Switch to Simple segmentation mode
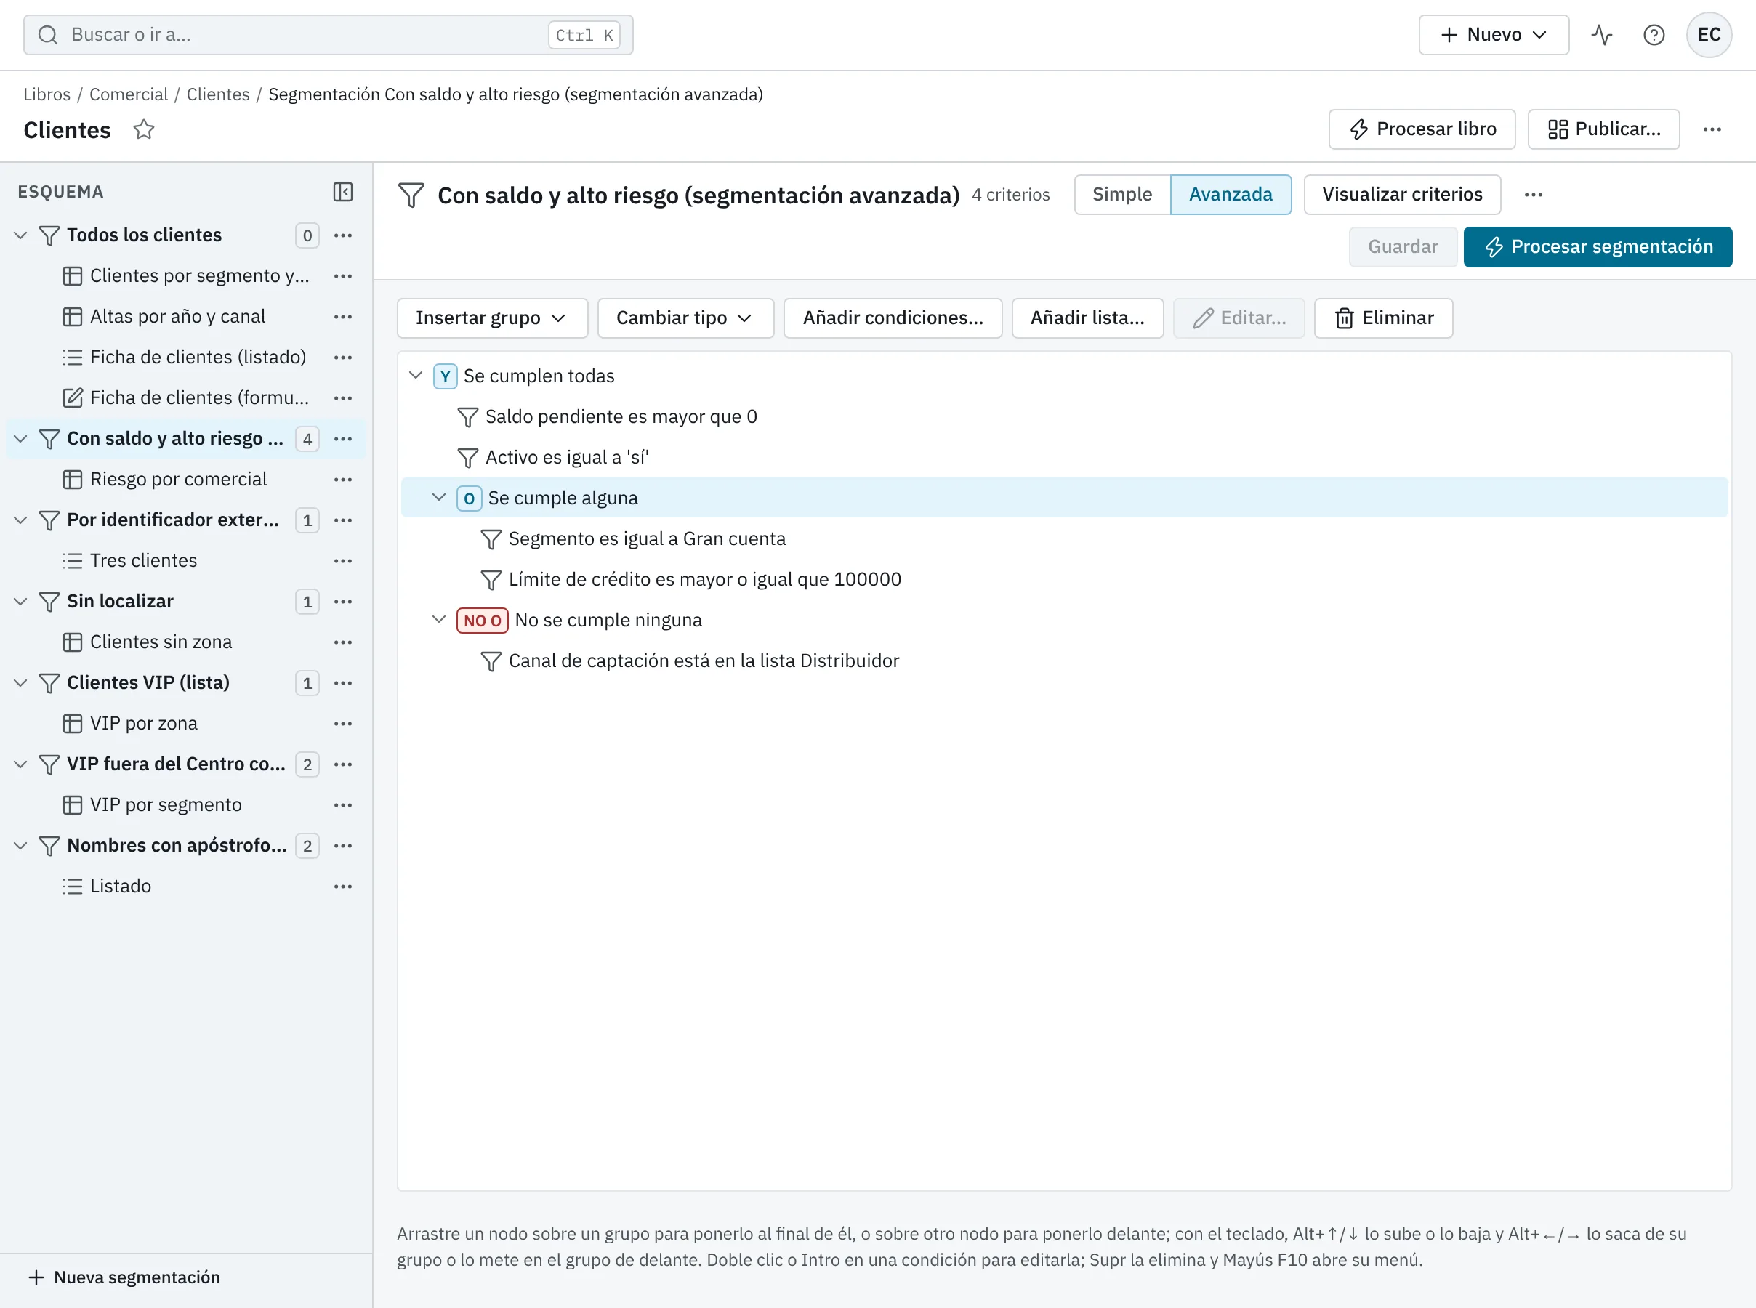The image size is (1756, 1308). tap(1121, 195)
